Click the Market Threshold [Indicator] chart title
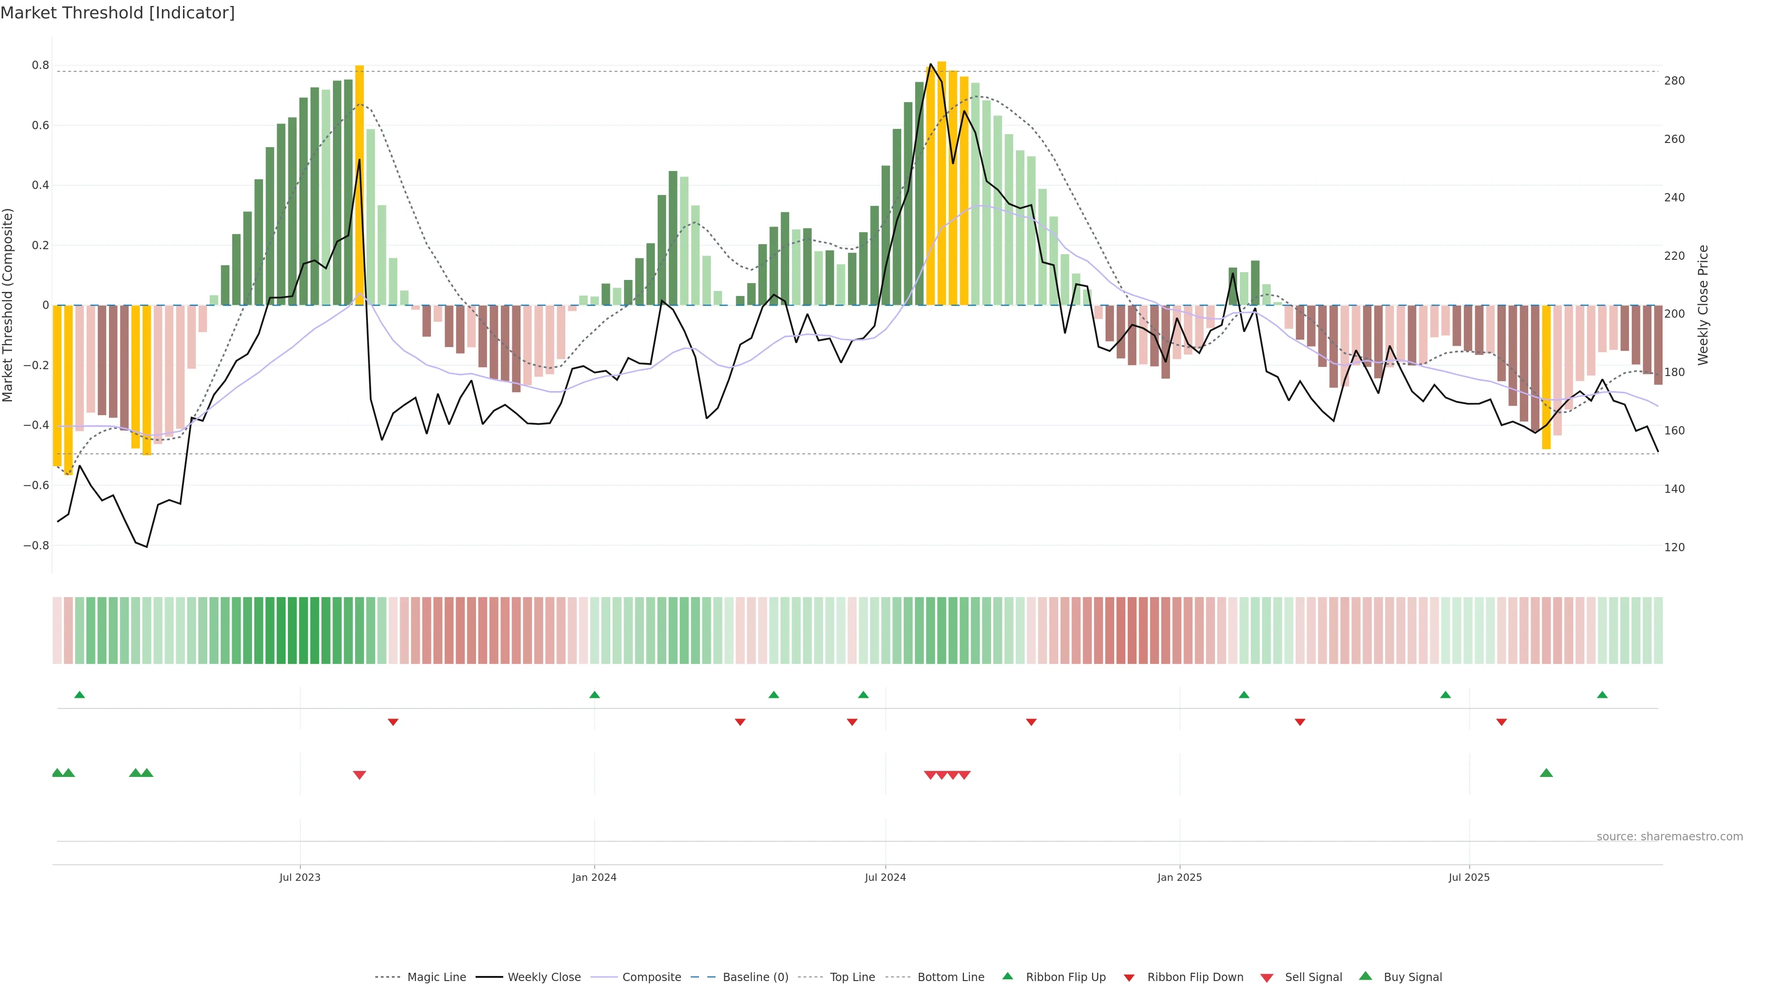This screenshot has height=993, width=1766. [x=117, y=13]
